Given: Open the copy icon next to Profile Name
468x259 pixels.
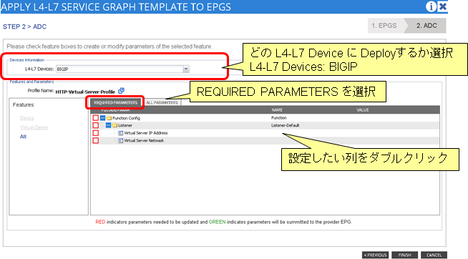Looking at the screenshot, I should coord(121,90).
